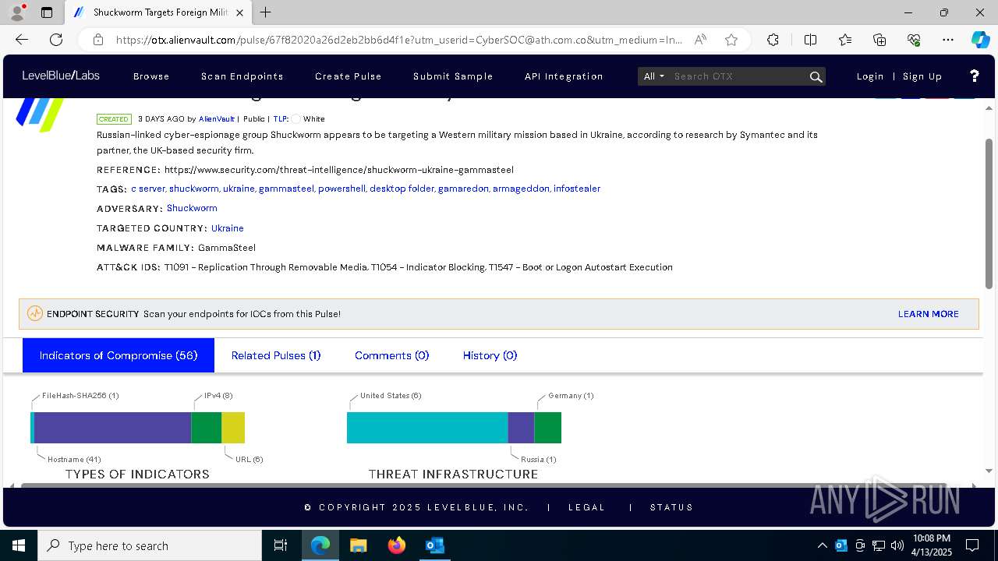Click the page vertical scrollbar
Screen dimensions: 998x561
(989, 213)
